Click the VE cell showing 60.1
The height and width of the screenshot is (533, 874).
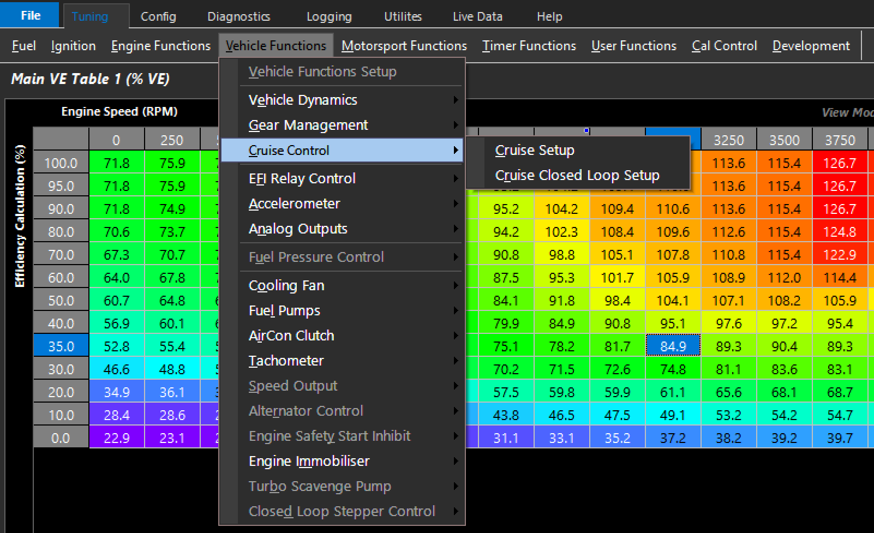click(x=172, y=323)
